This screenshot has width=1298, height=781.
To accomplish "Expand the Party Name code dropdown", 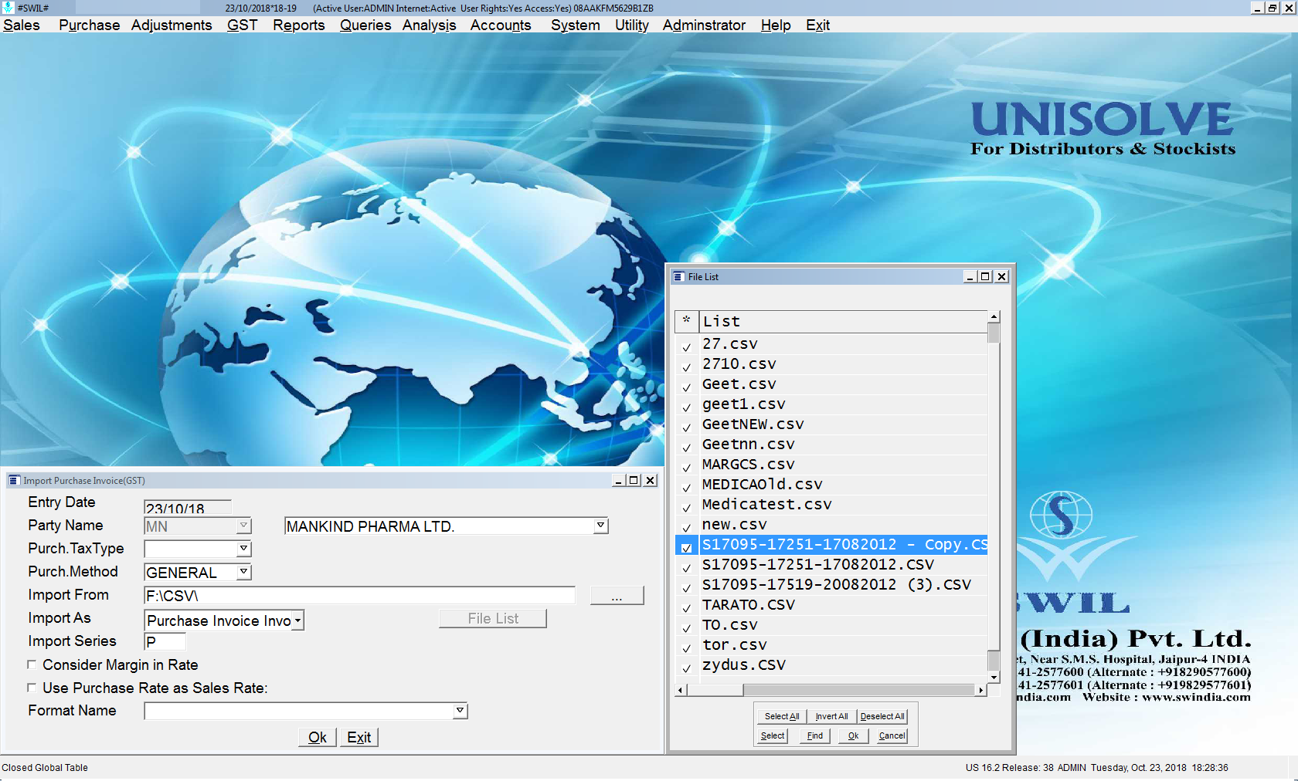I will click(x=243, y=526).
